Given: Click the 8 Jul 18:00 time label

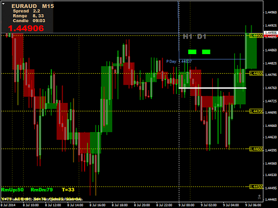Looking at the screenshot, I should tap(120, 205).
